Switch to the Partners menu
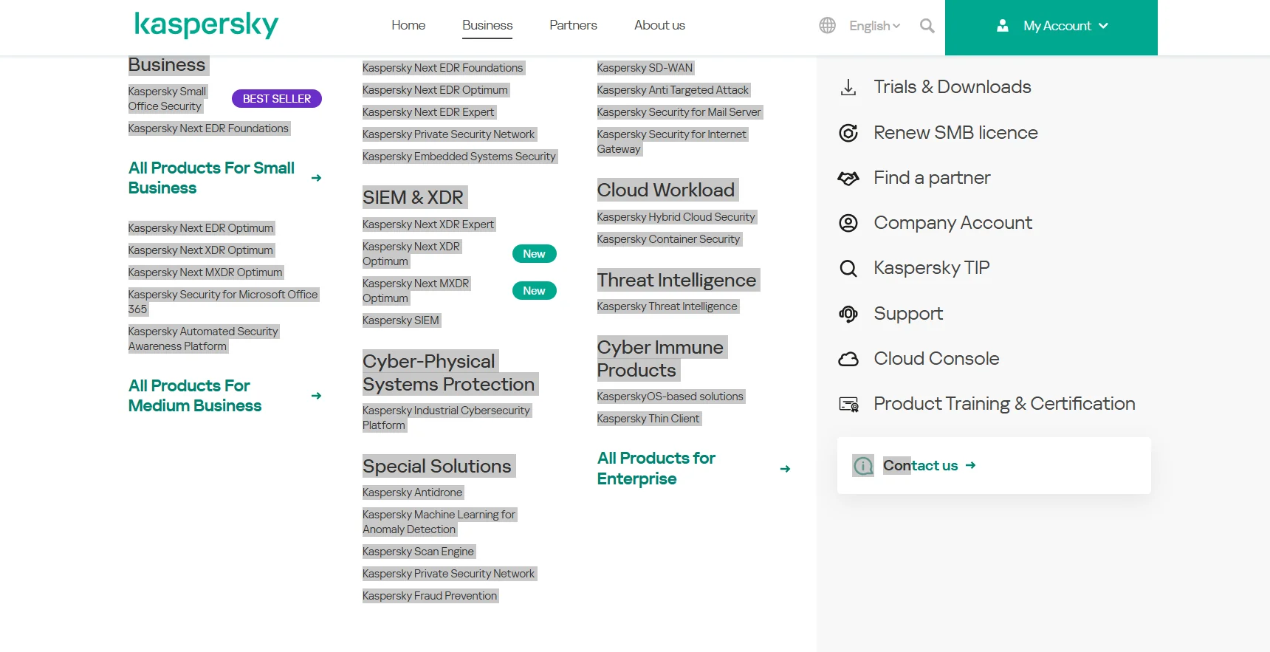This screenshot has width=1270, height=652. click(x=573, y=25)
